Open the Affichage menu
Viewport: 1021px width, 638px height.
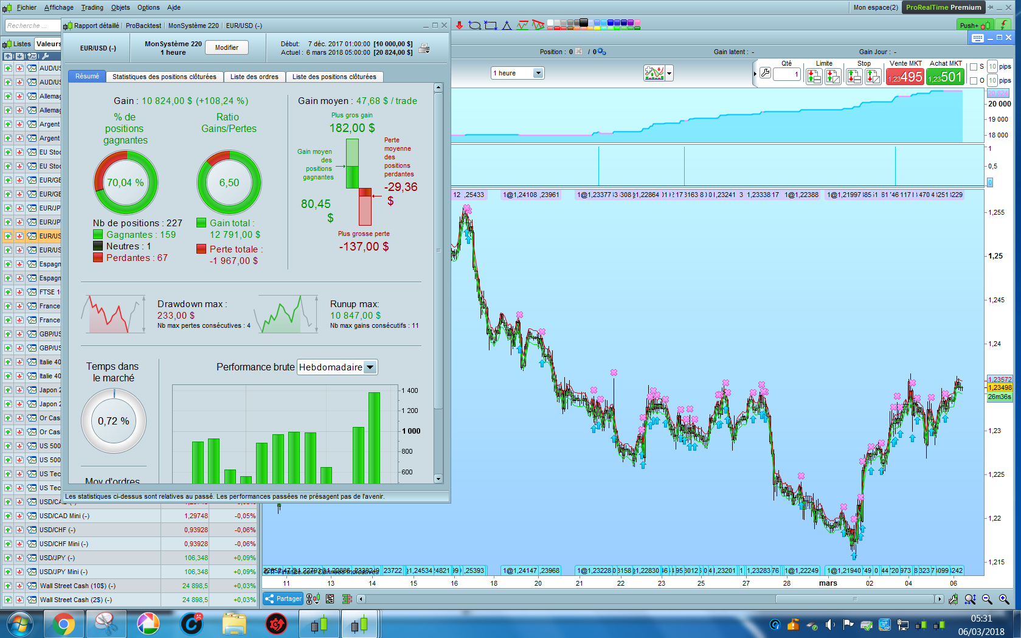(x=59, y=7)
